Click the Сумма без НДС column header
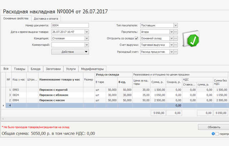 [220, 82]
